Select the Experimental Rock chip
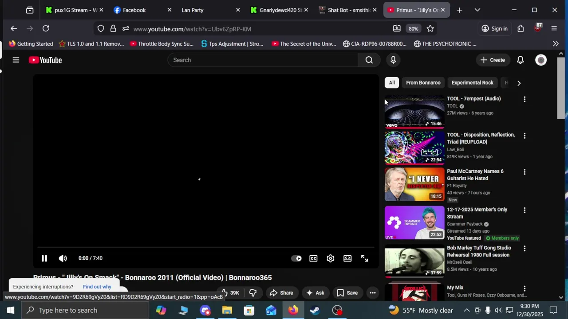The image size is (568, 319). 473,82
